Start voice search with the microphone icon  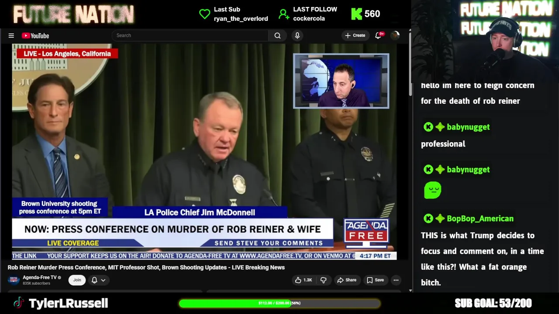297,36
